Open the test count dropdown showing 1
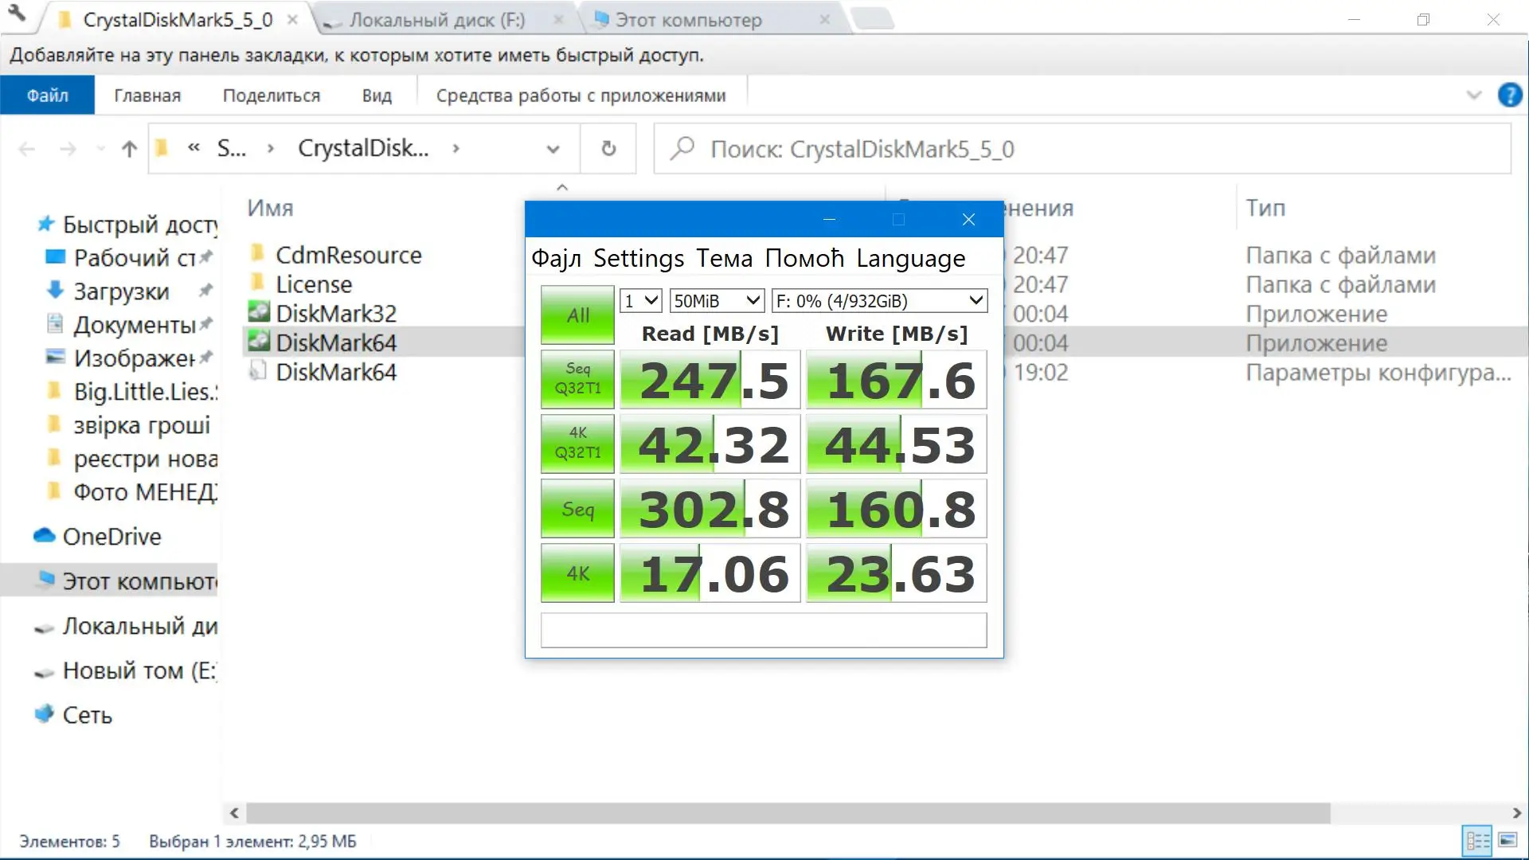 pos(641,301)
